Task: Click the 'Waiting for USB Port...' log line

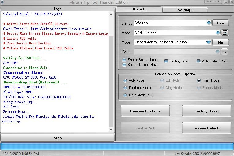Action: 24,58
